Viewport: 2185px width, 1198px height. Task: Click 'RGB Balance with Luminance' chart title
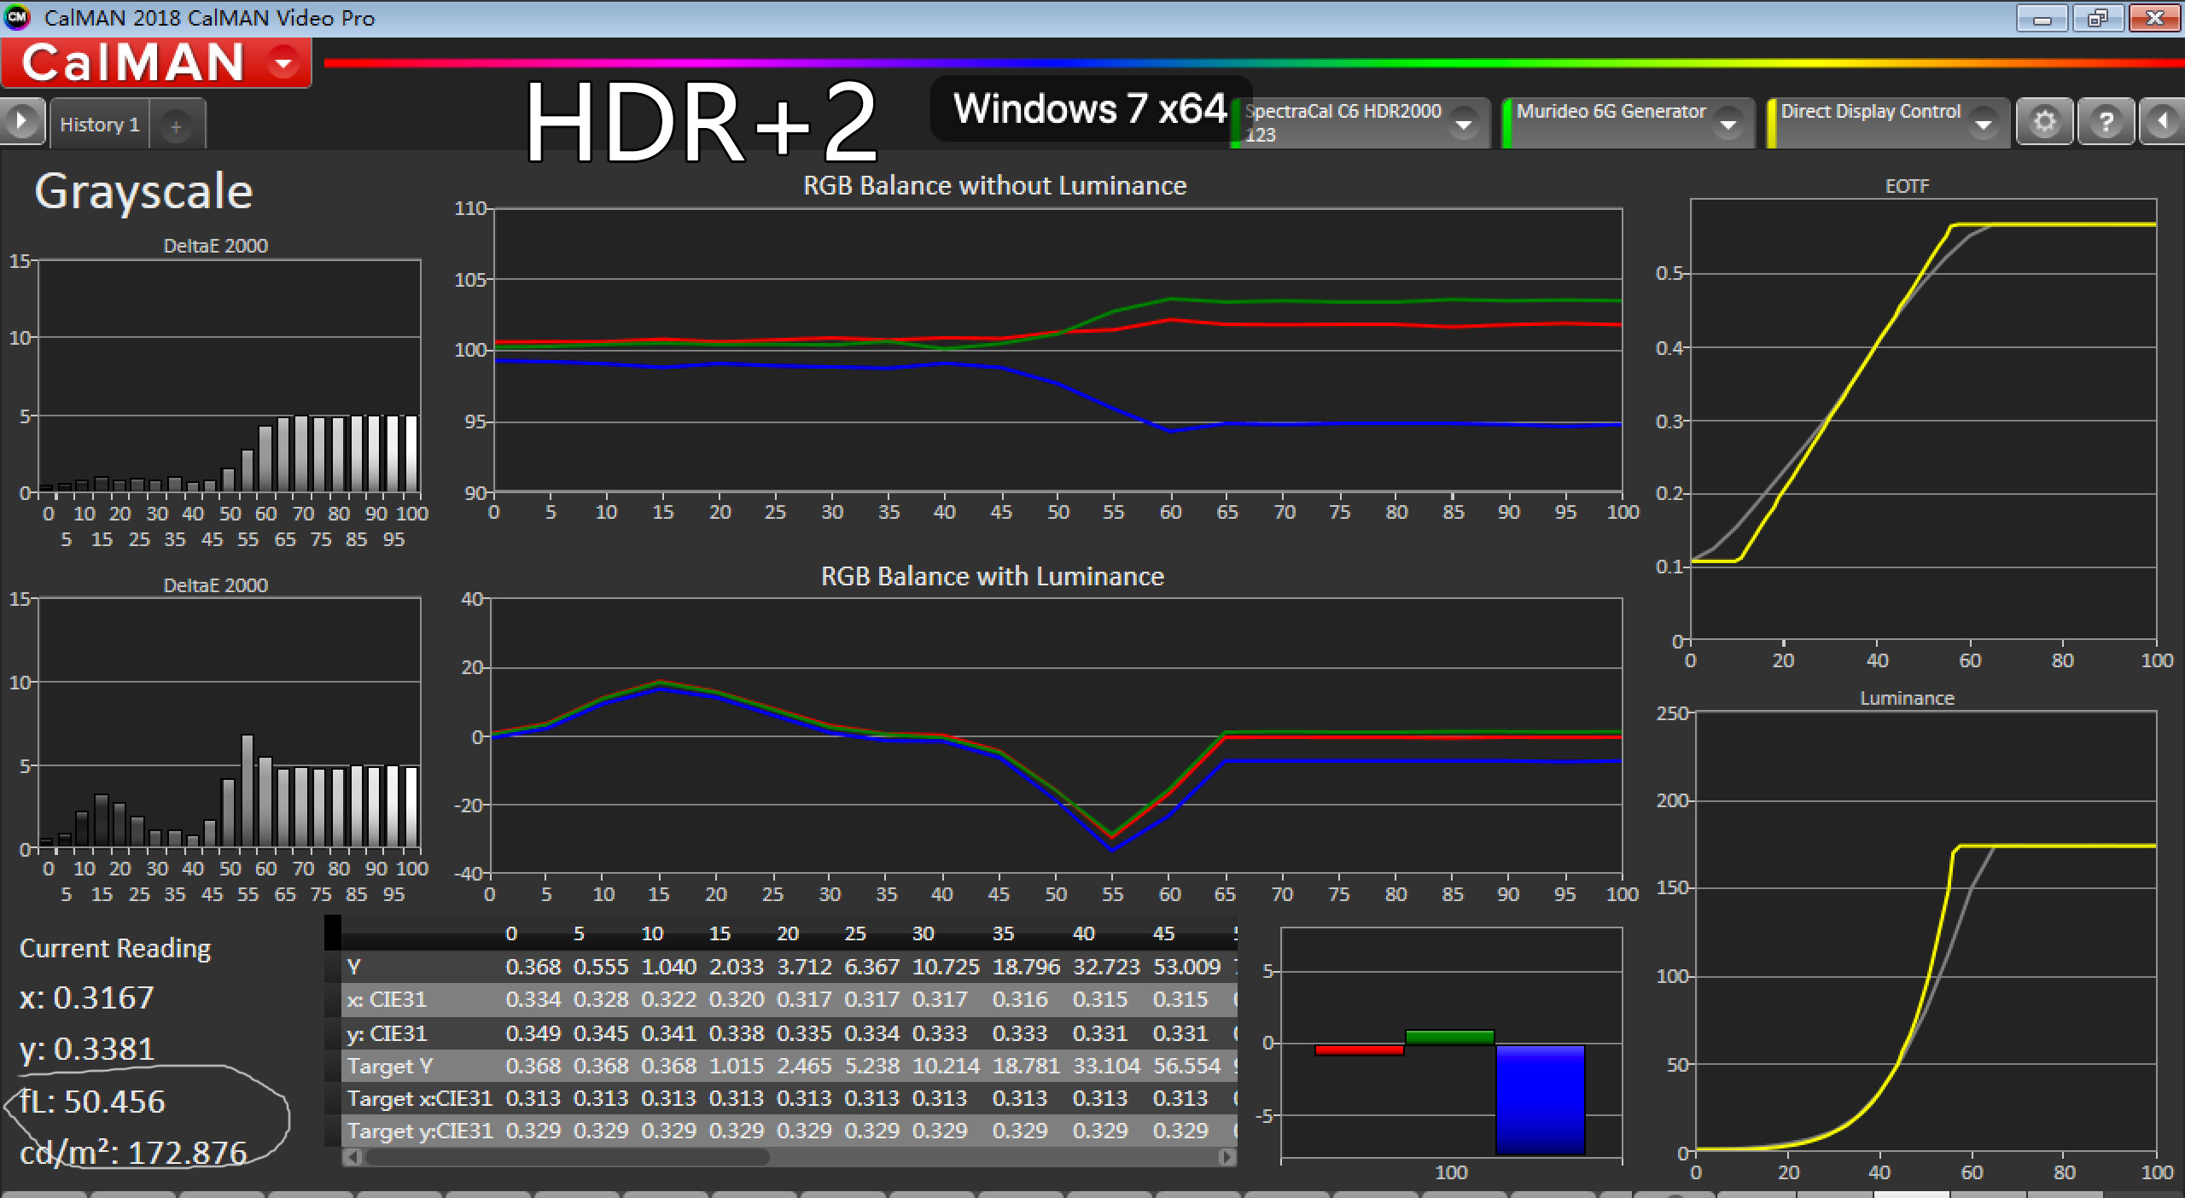(x=992, y=577)
